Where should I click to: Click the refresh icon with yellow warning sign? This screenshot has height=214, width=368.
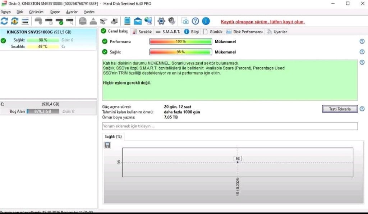tap(14, 21)
